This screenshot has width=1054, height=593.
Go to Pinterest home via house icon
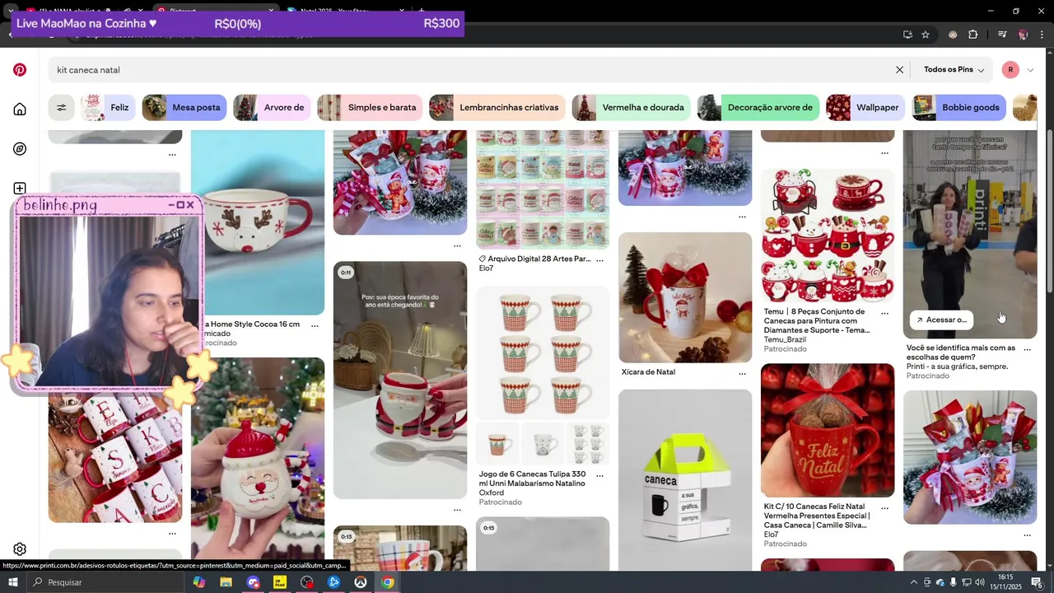(x=20, y=110)
